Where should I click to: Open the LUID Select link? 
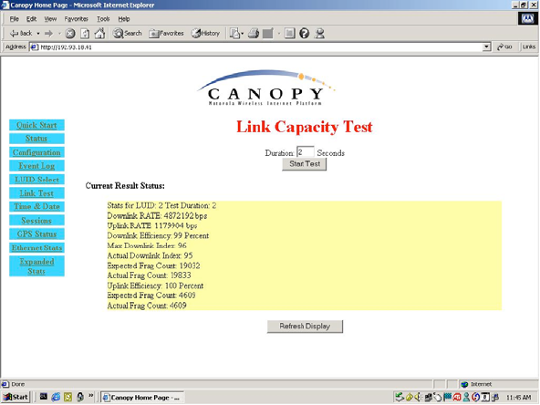[x=36, y=180]
